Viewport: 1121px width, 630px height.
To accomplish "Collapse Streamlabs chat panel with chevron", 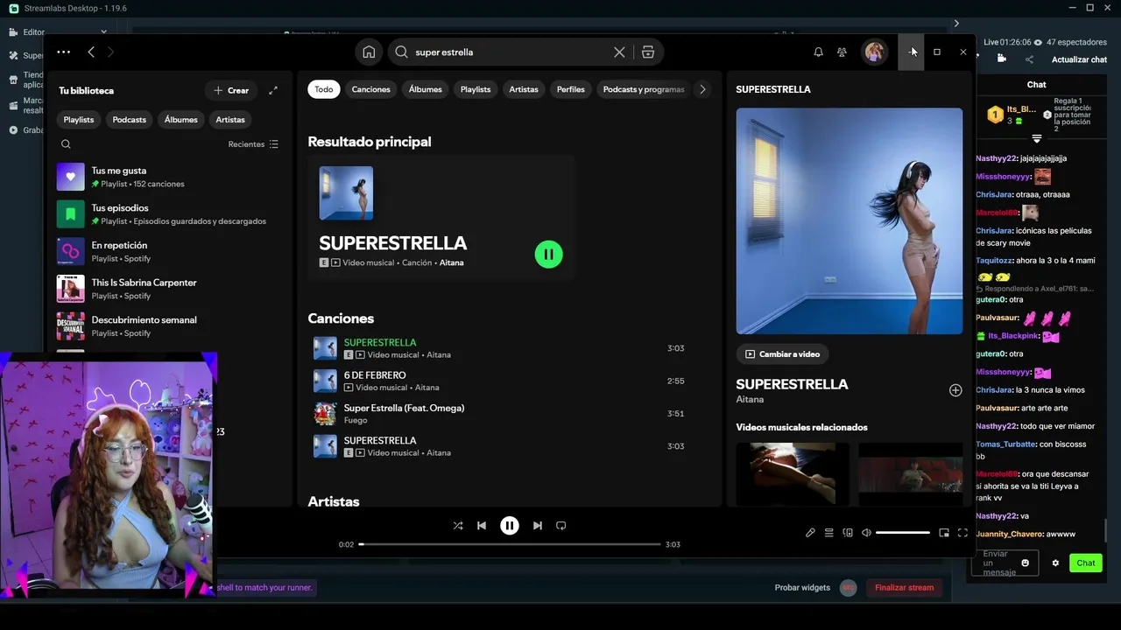I will coord(956,24).
